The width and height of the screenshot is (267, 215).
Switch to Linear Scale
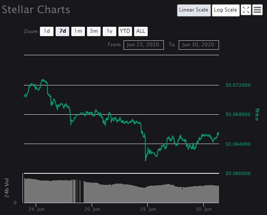click(x=194, y=10)
